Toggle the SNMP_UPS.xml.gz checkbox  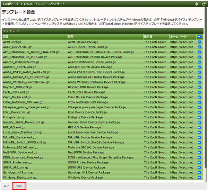tap(199, 168)
